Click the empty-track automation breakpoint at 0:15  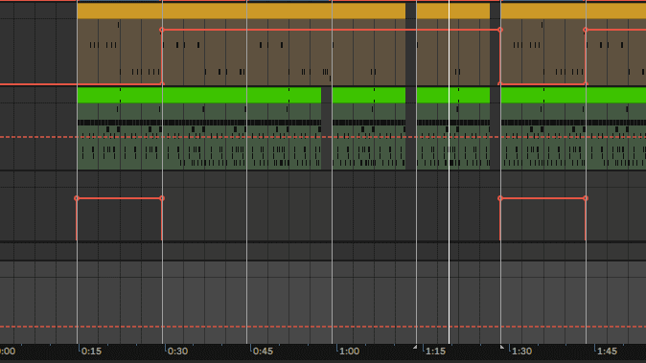point(77,198)
